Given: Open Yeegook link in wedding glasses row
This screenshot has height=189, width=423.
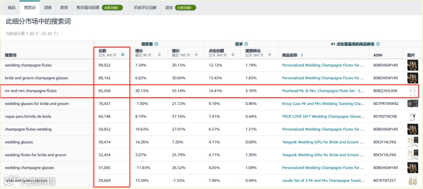Looking at the screenshot, I should tap(323, 142).
